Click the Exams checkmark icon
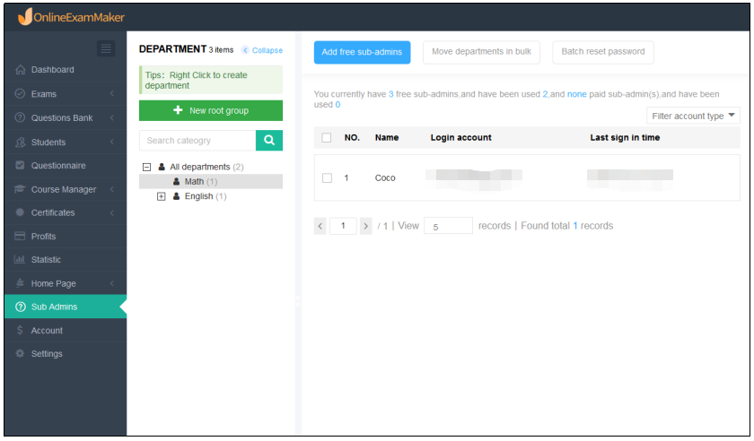This screenshot has height=441, width=754. click(20, 94)
